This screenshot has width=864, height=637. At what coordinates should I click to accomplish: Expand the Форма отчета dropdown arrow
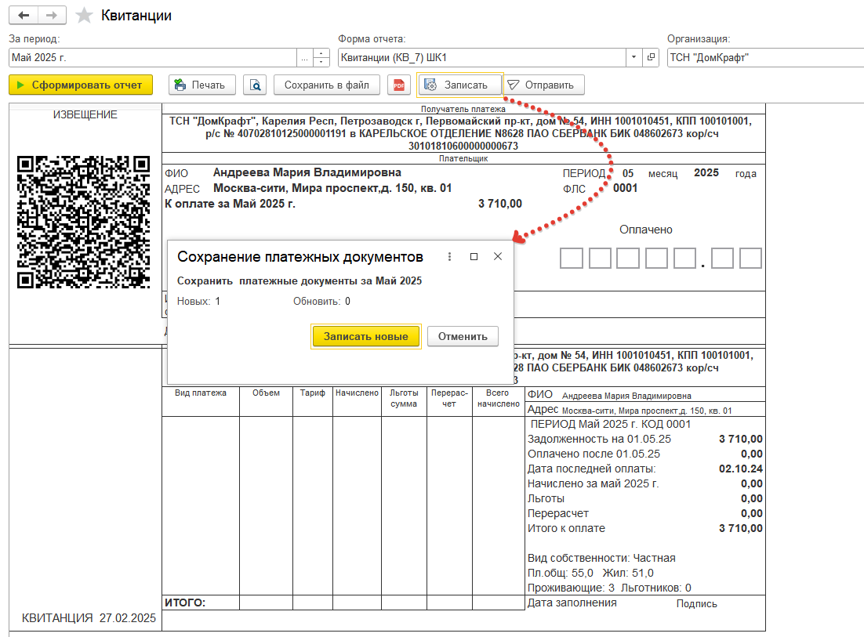(633, 57)
